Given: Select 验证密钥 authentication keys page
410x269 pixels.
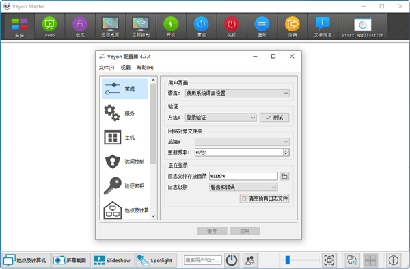Looking at the screenshot, I should (125, 186).
